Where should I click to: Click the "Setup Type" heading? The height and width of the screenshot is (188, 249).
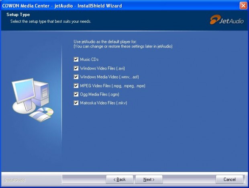(18, 14)
